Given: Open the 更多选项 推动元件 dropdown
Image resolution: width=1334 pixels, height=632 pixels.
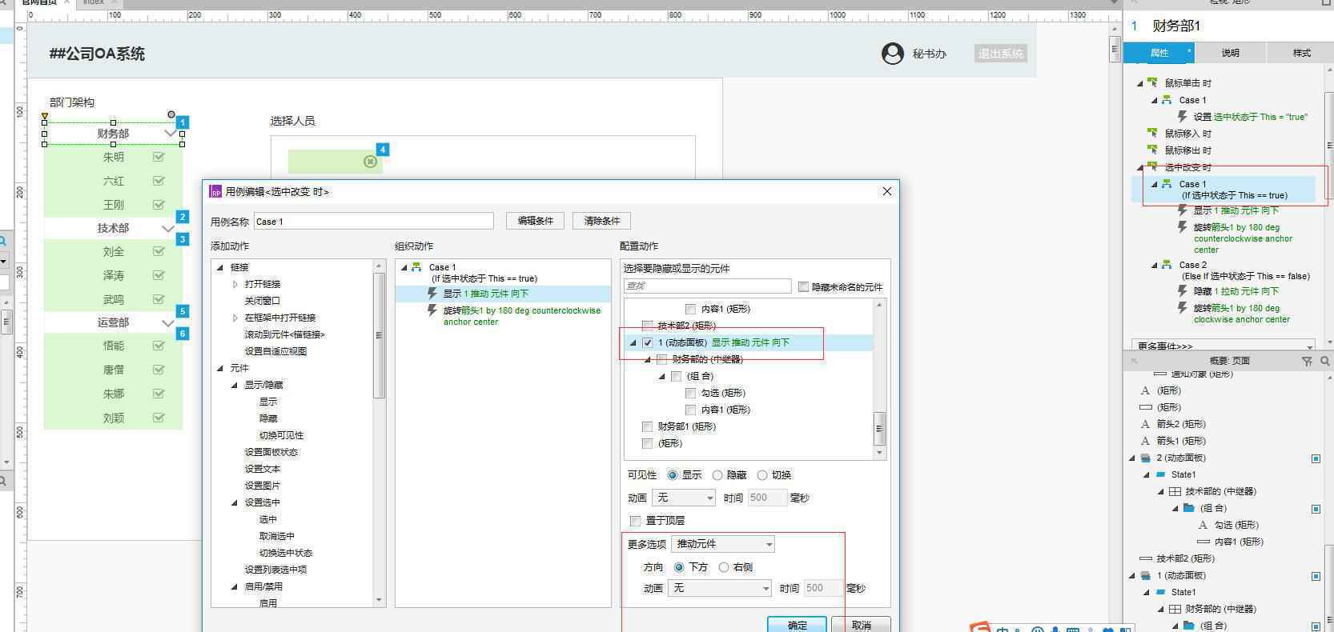Looking at the screenshot, I should click(x=723, y=544).
